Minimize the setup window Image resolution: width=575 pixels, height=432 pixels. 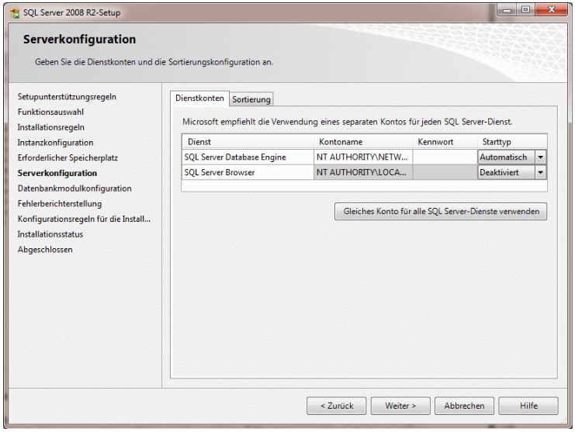[507, 10]
